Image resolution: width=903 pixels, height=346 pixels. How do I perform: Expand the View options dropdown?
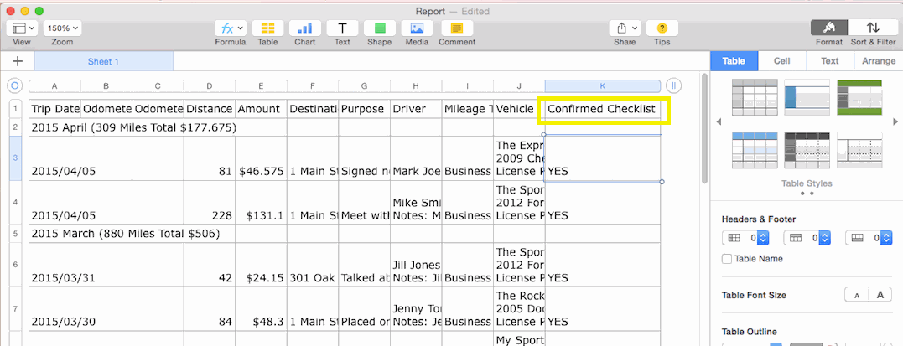pos(22,28)
